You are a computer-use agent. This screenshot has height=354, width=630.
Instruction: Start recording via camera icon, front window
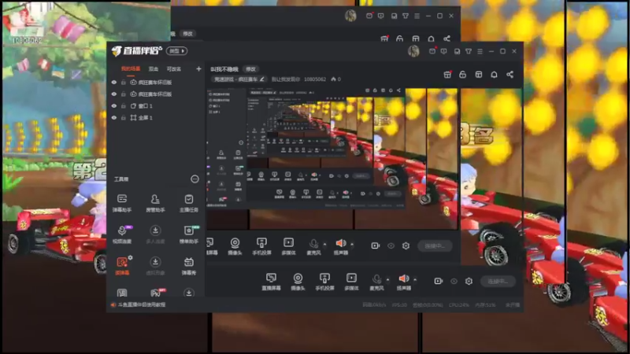pyautogui.click(x=439, y=282)
